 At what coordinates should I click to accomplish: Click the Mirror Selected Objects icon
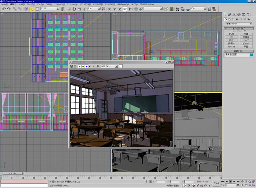[131, 9]
